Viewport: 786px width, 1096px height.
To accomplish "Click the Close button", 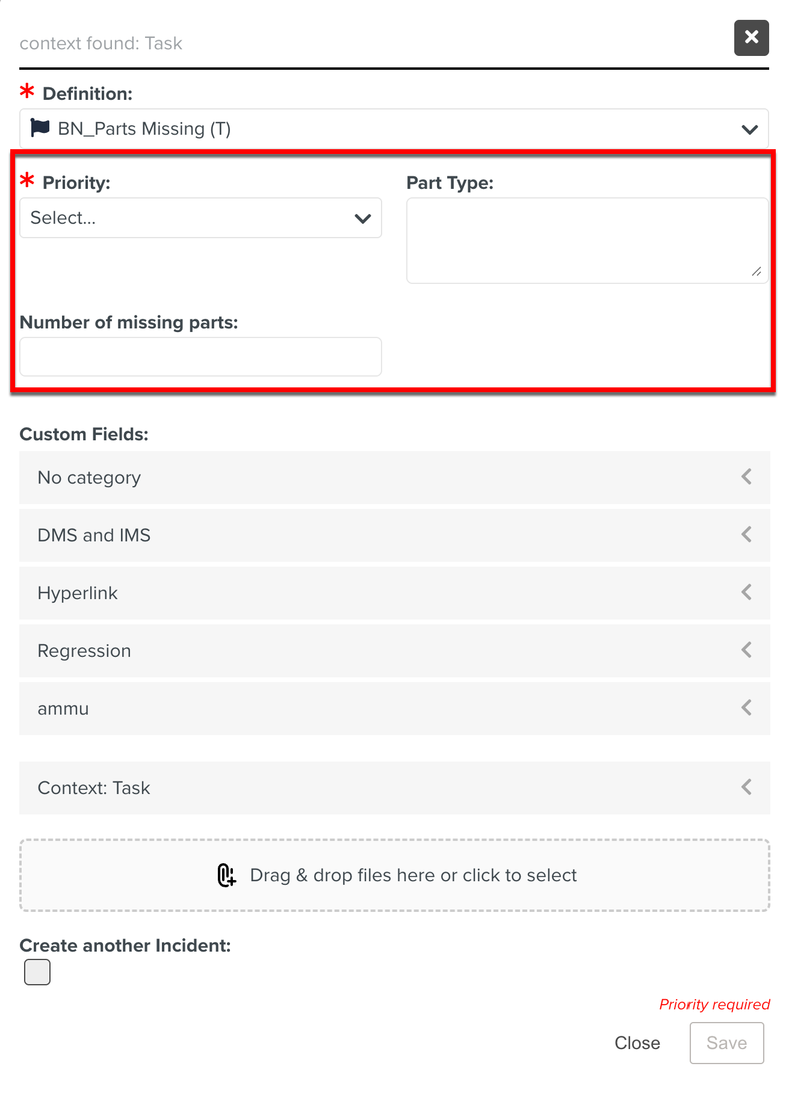I will 637,1043.
